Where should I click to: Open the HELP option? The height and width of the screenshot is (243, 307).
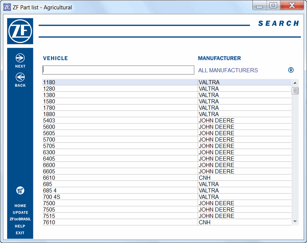pos(20,226)
